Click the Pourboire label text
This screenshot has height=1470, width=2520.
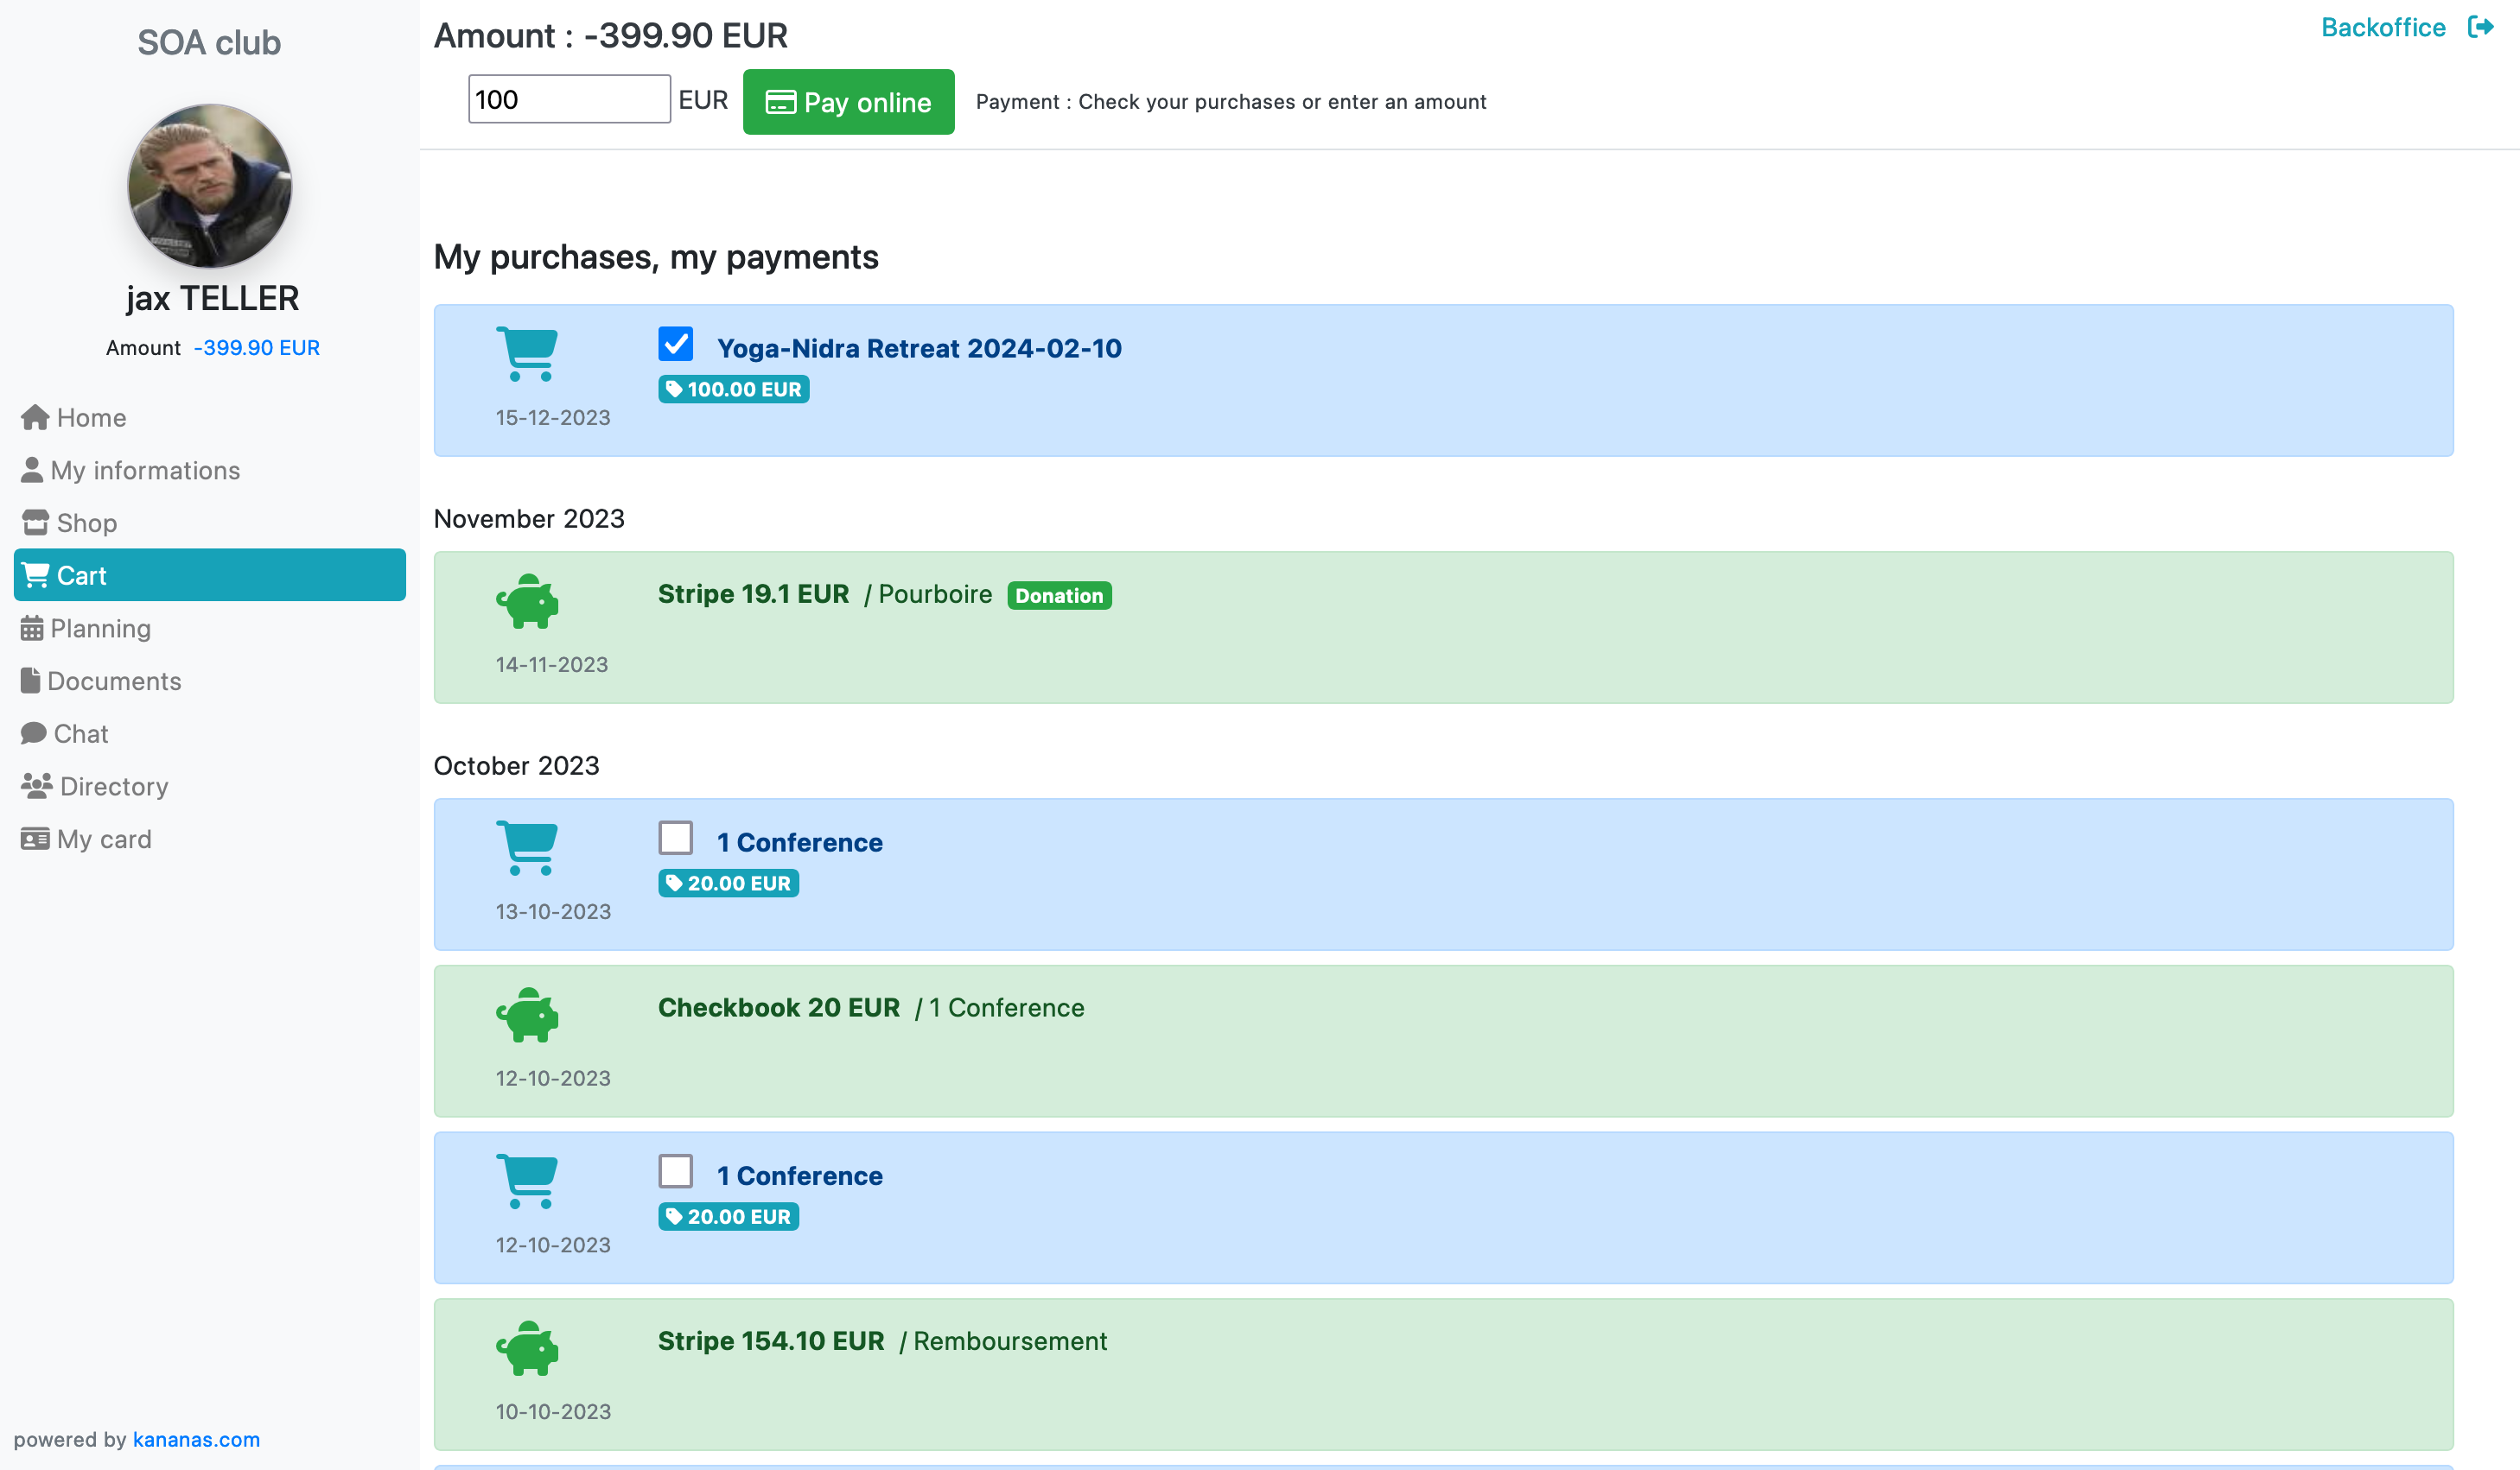[x=935, y=594]
